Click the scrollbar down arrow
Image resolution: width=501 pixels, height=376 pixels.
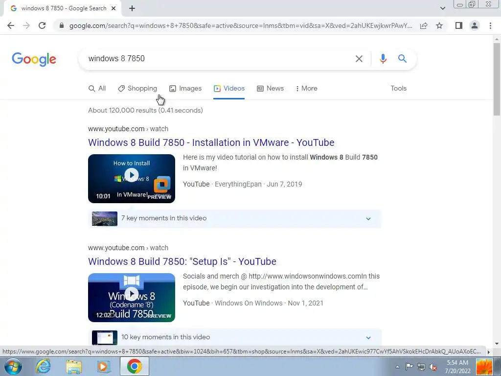[497, 344]
